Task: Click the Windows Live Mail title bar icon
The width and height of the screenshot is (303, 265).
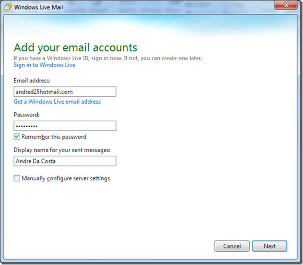Action: [x=8, y=7]
